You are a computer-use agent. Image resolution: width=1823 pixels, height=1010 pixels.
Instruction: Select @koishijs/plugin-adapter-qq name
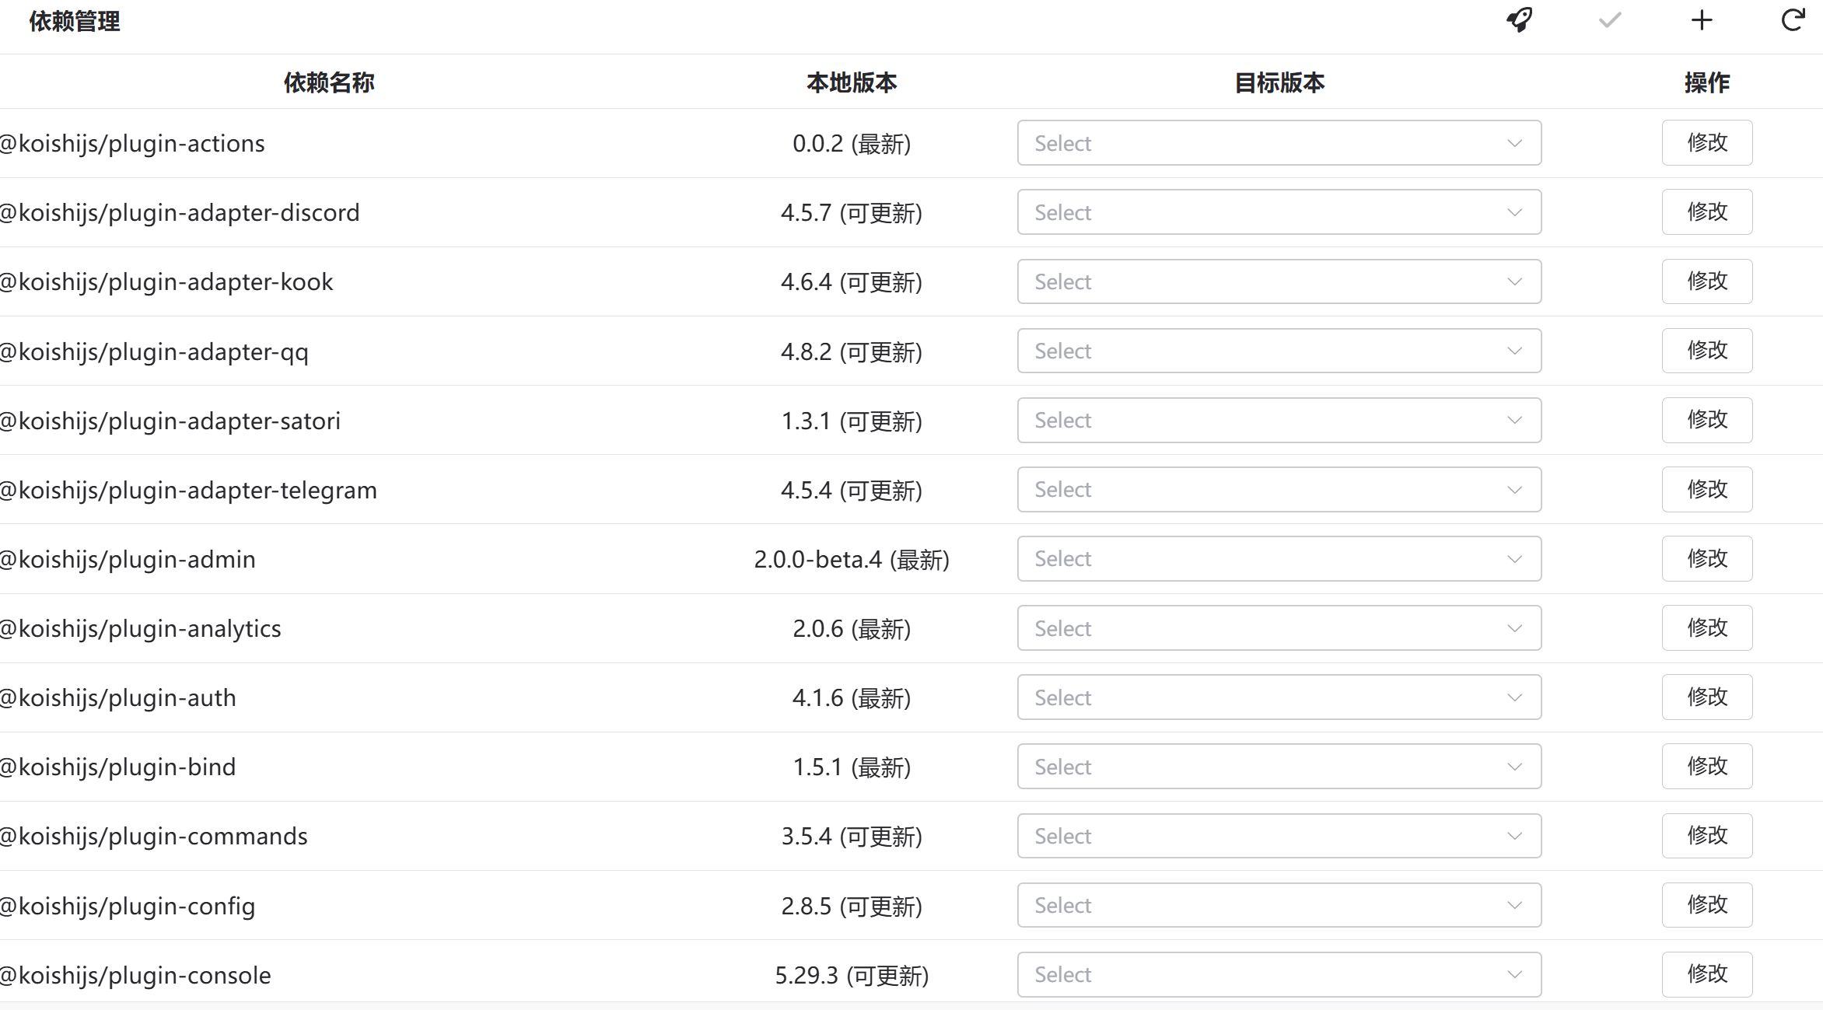[x=154, y=351]
